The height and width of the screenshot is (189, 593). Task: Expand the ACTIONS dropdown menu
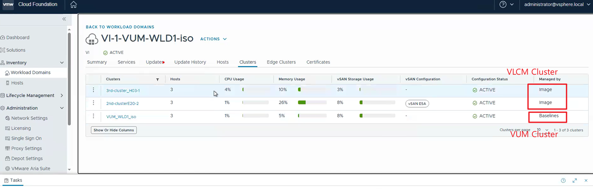coord(213,39)
